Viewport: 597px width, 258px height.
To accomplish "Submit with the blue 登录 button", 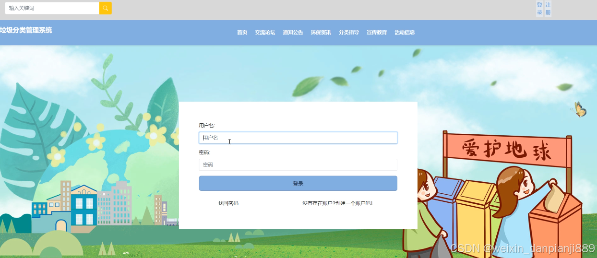I will [x=298, y=183].
